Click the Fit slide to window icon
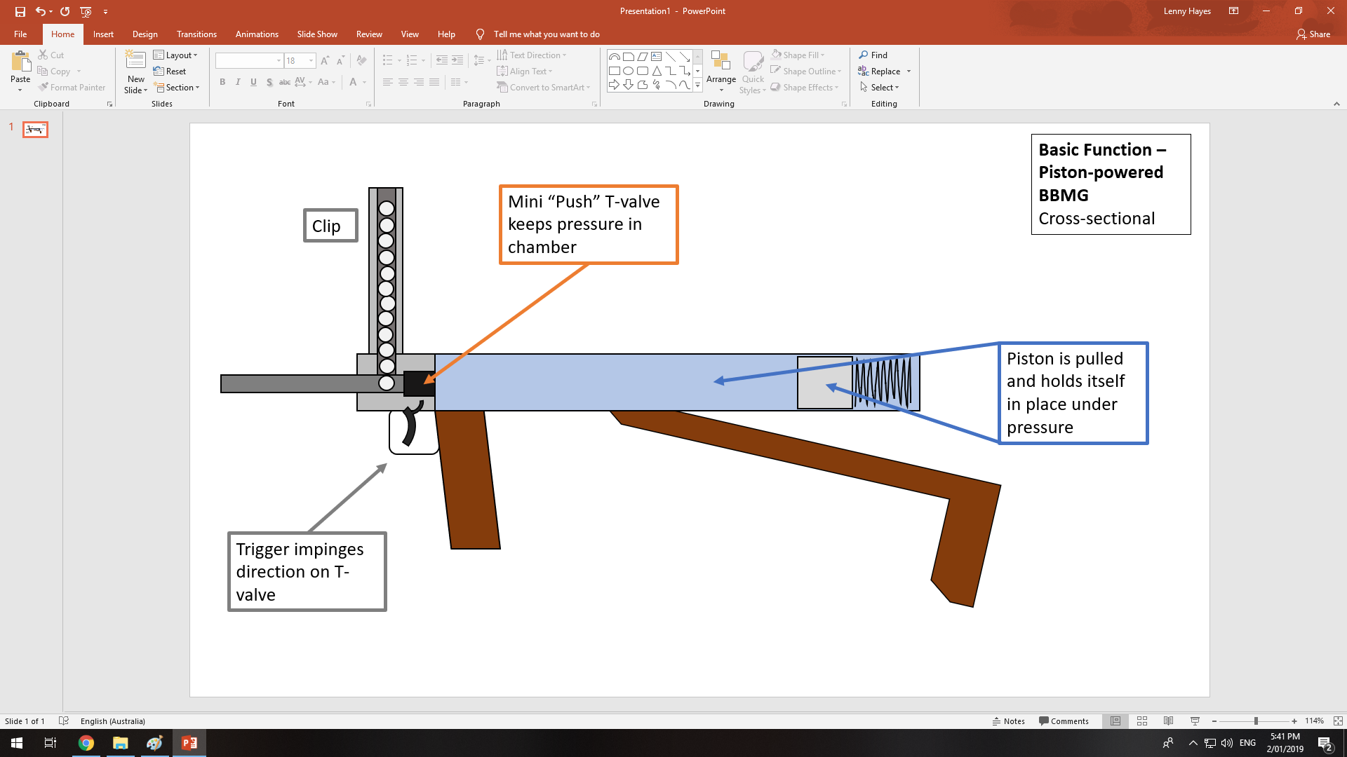 pos(1338,721)
